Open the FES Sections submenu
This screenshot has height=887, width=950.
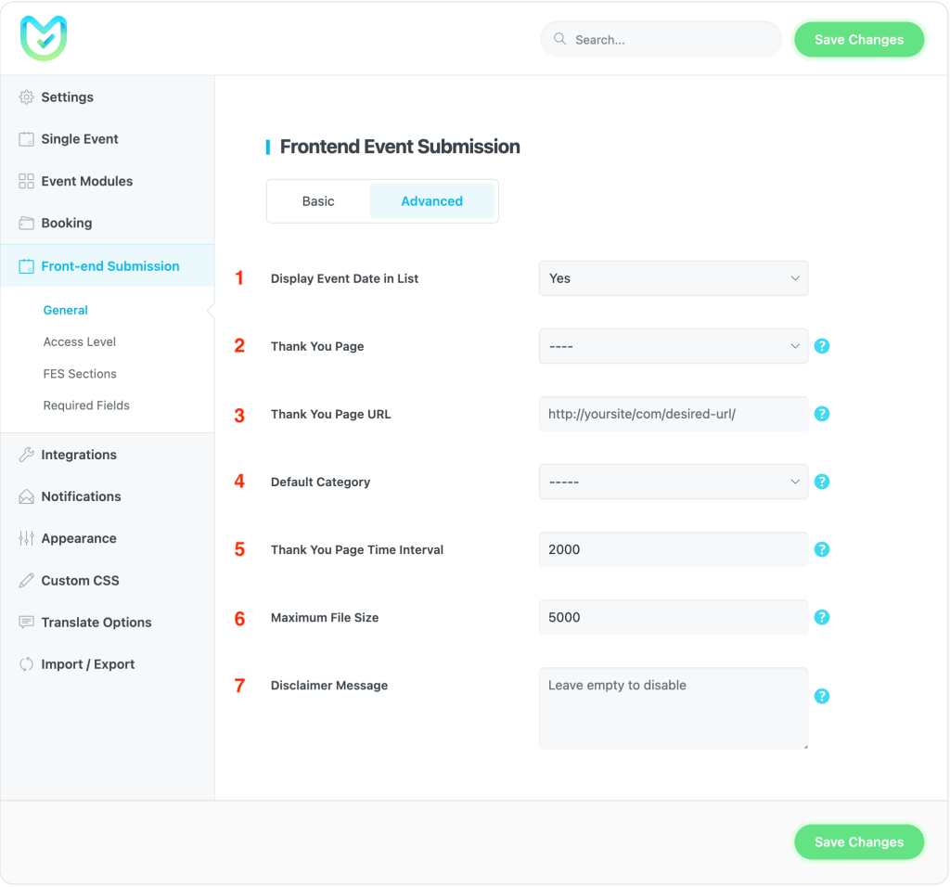tap(80, 374)
